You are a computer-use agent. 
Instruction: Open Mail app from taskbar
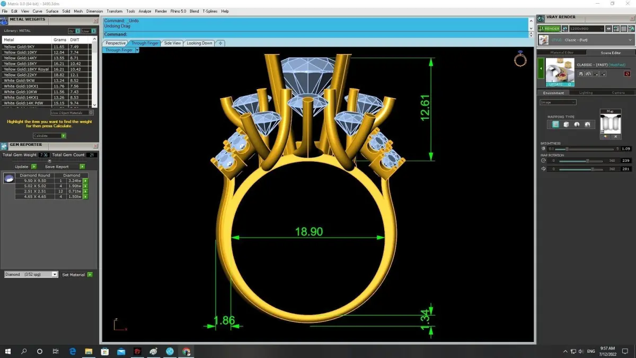tap(121, 351)
